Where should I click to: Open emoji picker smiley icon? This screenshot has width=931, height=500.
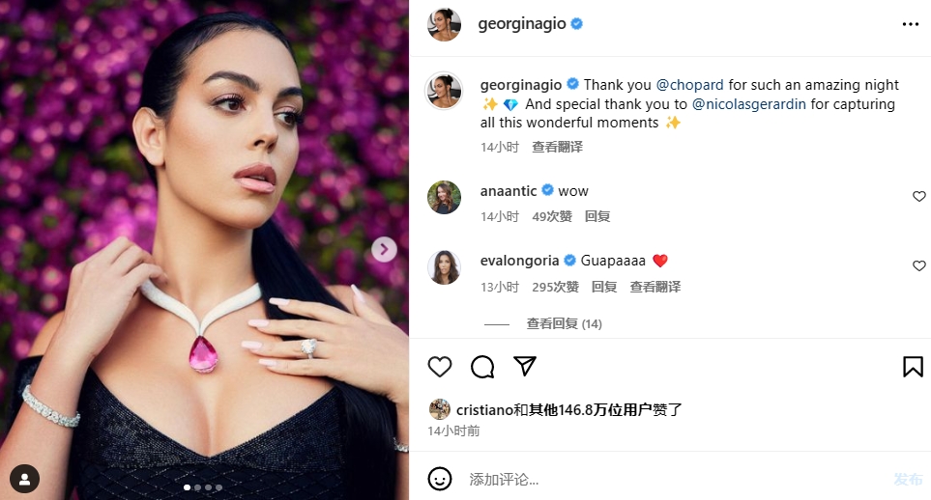click(439, 479)
